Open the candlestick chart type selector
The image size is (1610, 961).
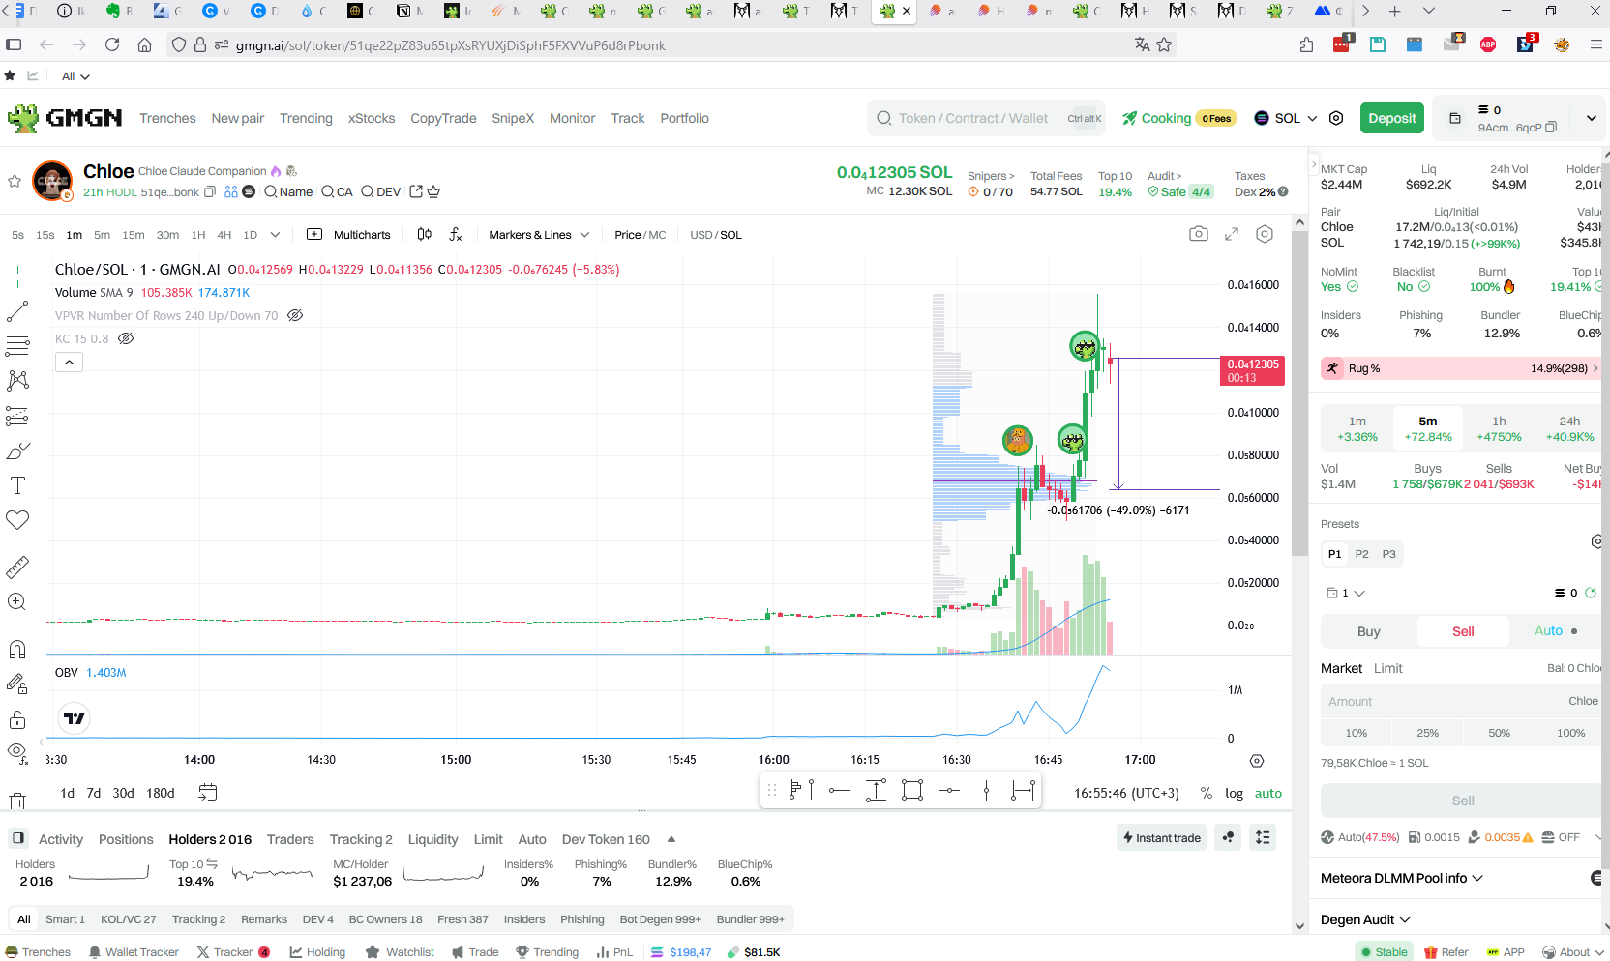pyautogui.click(x=424, y=234)
